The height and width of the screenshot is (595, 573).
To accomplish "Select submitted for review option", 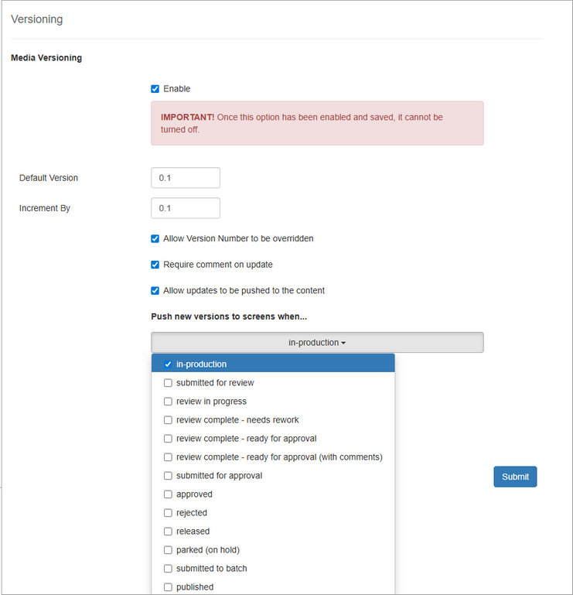I will pyautogui.click(x=168, y=383).
